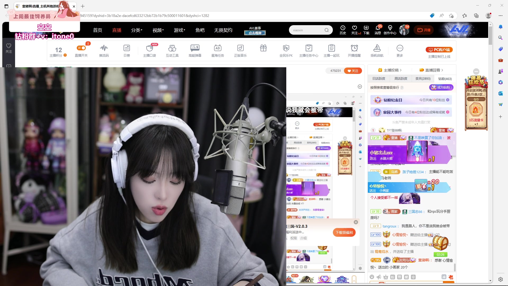508x286 pixels.
Task: Collapse the 弹幕狂欢节 widget minus button
Action: [x=476, y=71]
